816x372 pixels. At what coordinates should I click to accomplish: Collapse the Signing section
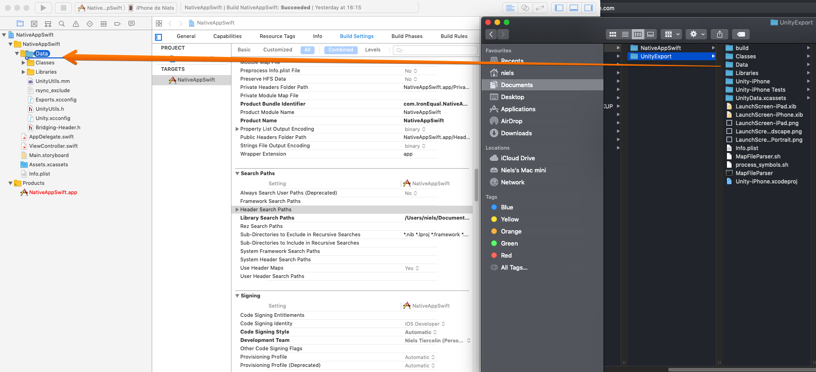[238, 296]
